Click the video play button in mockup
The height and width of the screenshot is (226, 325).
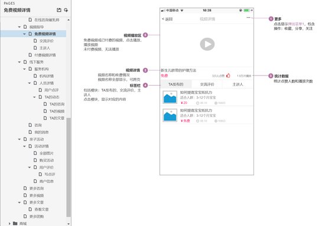[x=207, y=44]
